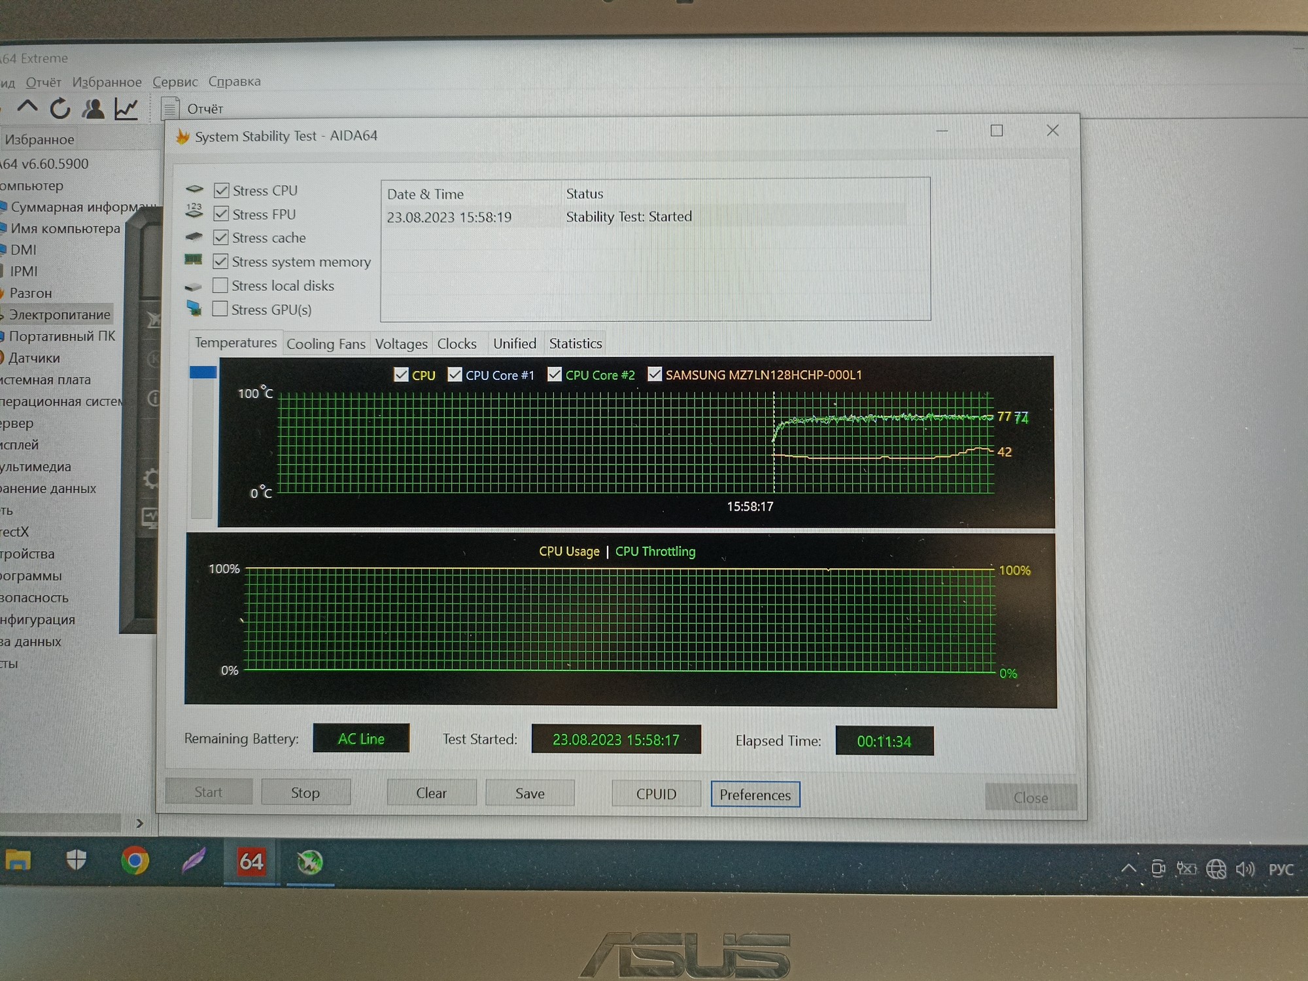Click the local disks drive icon
Image resolution: width=1308 pixels, height=981 pixels.
tap(193, 286)
